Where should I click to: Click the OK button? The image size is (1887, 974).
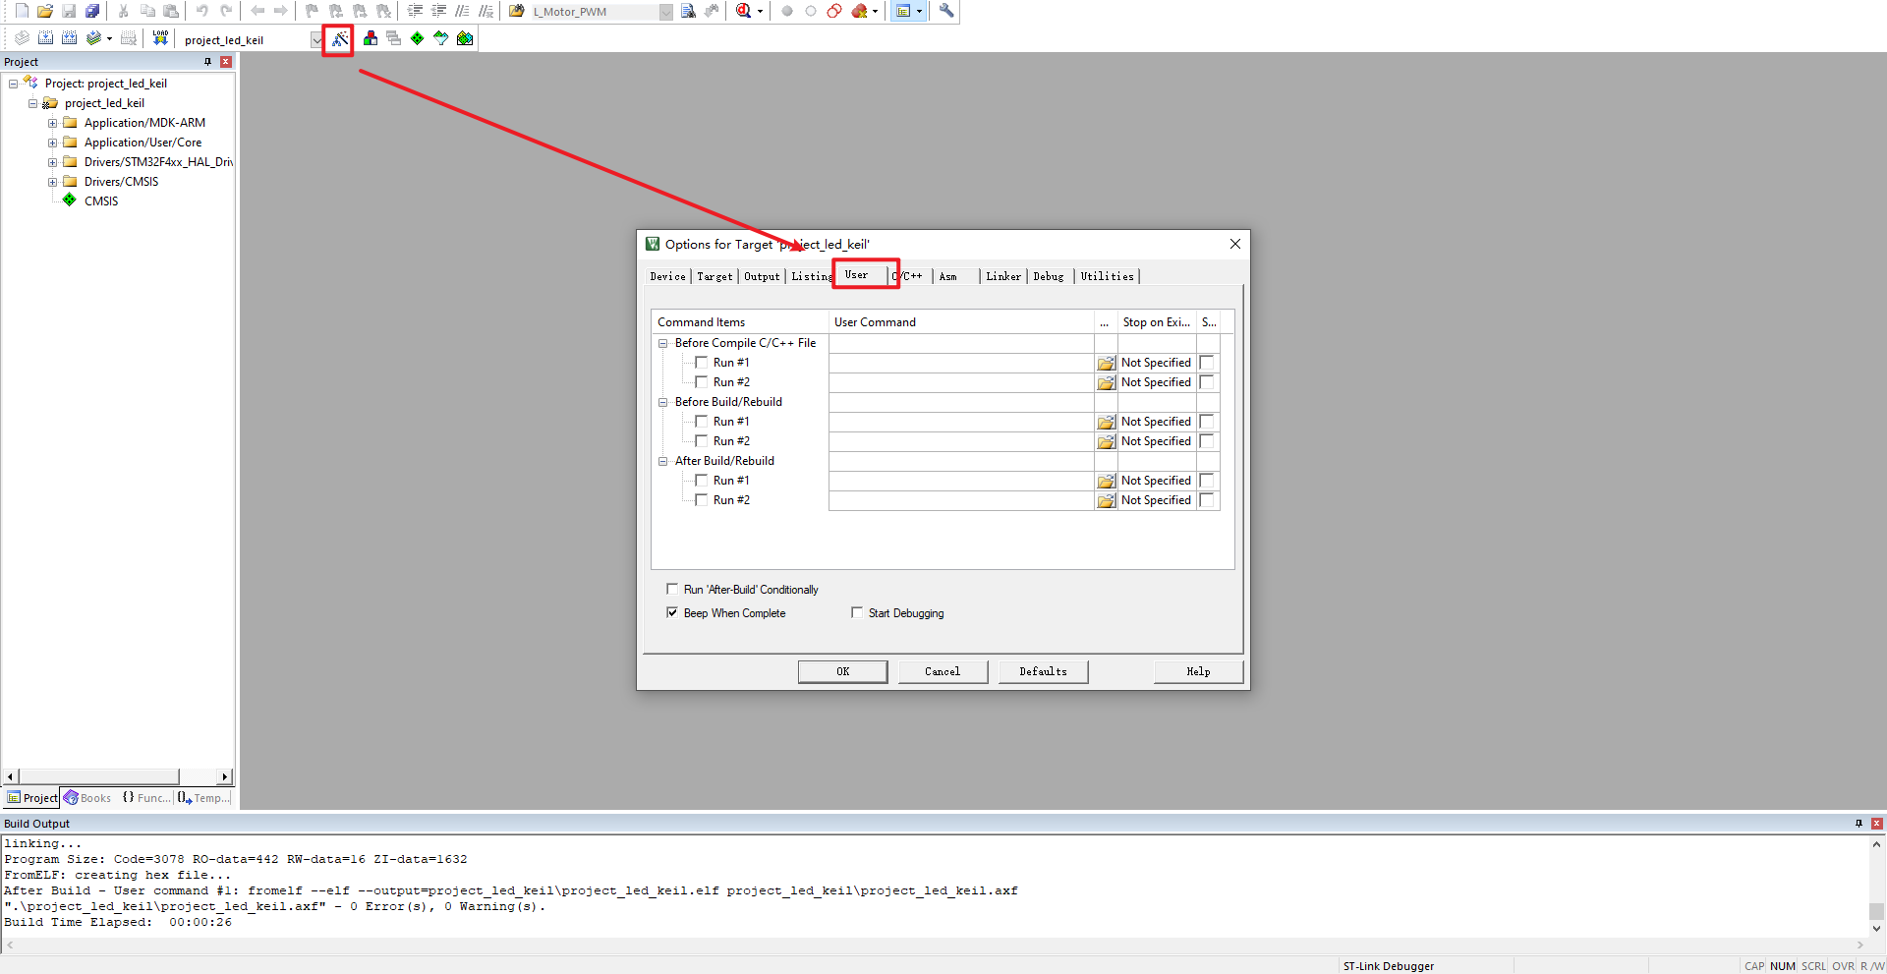[842, 671]
